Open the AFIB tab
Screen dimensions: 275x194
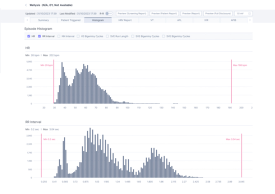pyautogui.click(x=233, y=20)
